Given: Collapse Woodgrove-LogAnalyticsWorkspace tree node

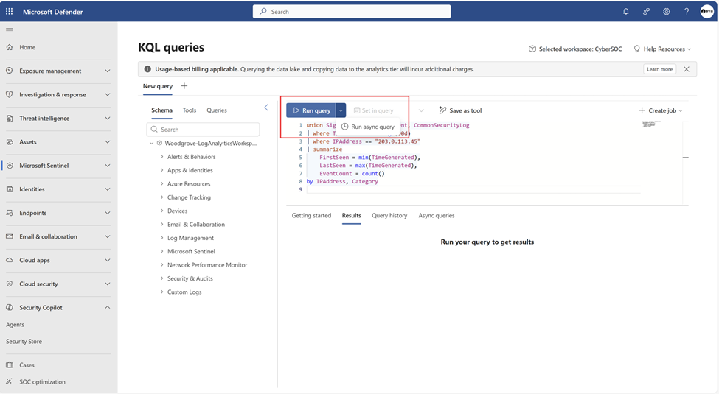Looking at the screenshot, I should tap(151, 144).
